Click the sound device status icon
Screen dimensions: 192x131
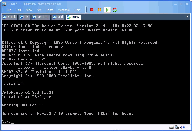pos(183,127)
